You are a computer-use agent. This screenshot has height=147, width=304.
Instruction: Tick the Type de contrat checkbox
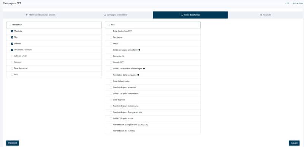click(x=12, y=69)
